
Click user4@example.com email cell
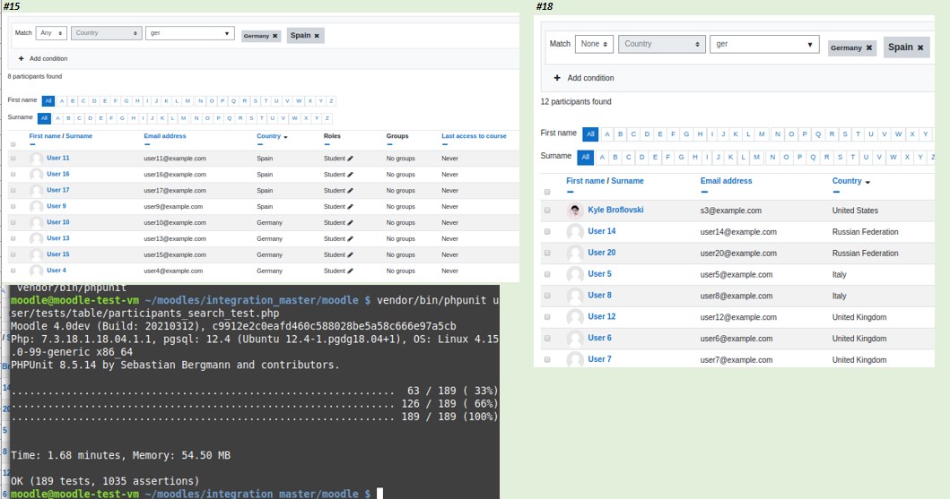173,271
